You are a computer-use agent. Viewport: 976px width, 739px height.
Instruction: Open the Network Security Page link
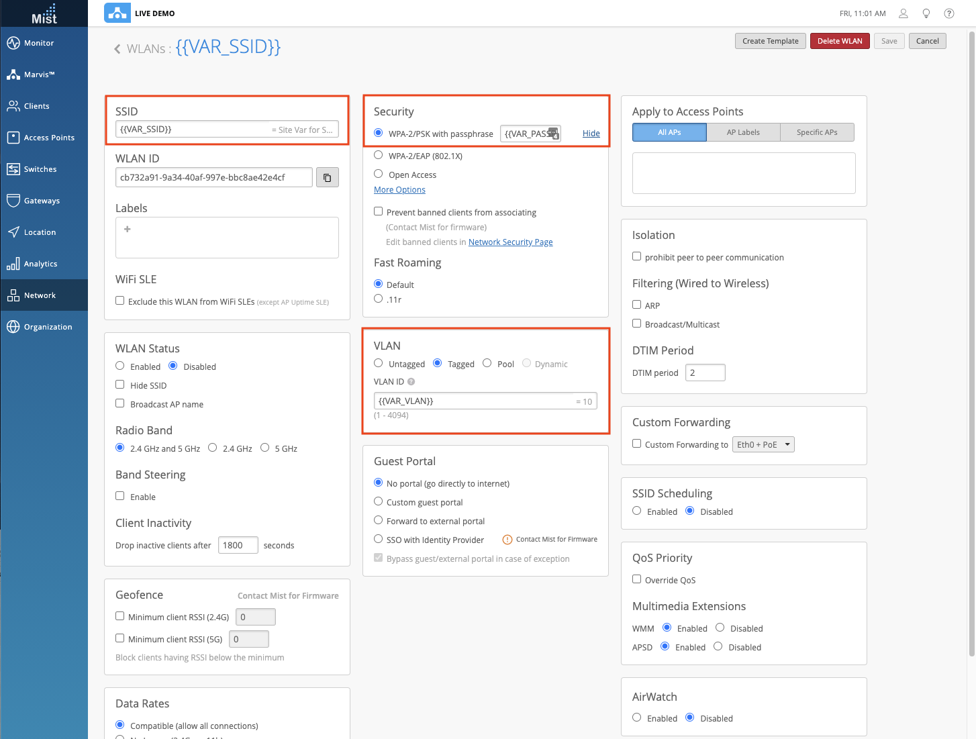click(510, 242)
